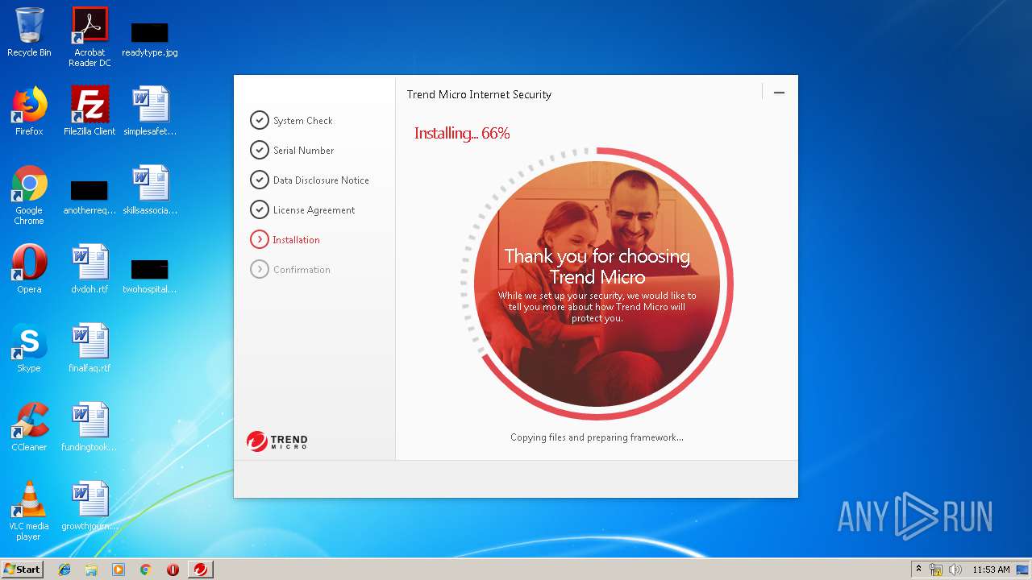1032x580 pixels.
Task: Open skillsassocia... Word document
Action: (150, 191)
